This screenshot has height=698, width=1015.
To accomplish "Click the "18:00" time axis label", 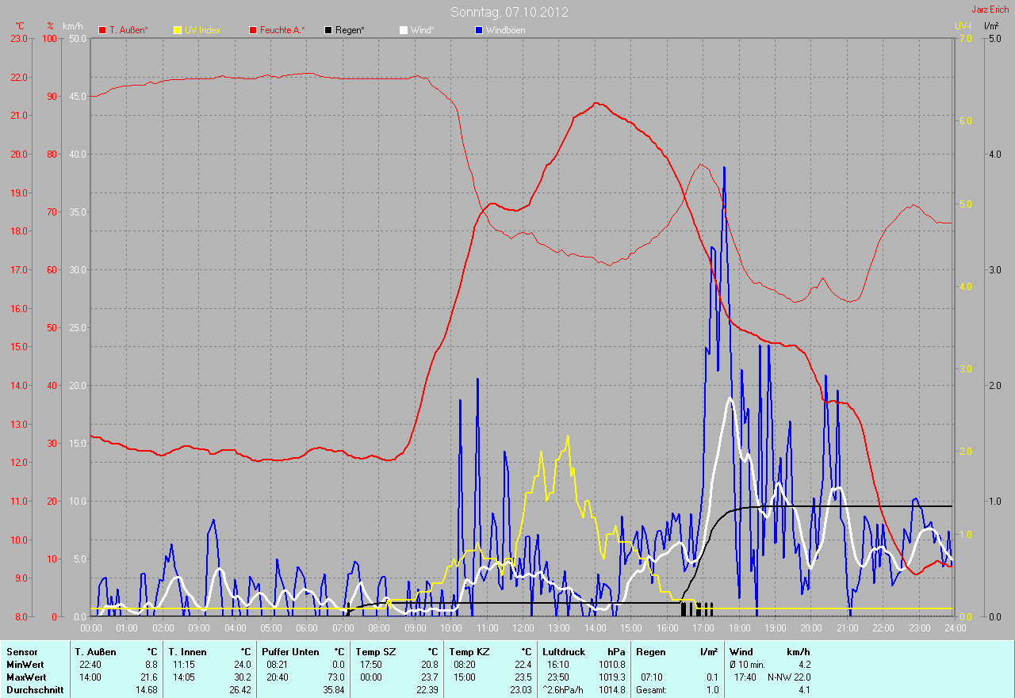I will click(739, 628).
